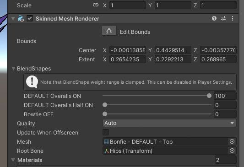Open the Quality dropdown set to Auto

(x=169, y=123)
